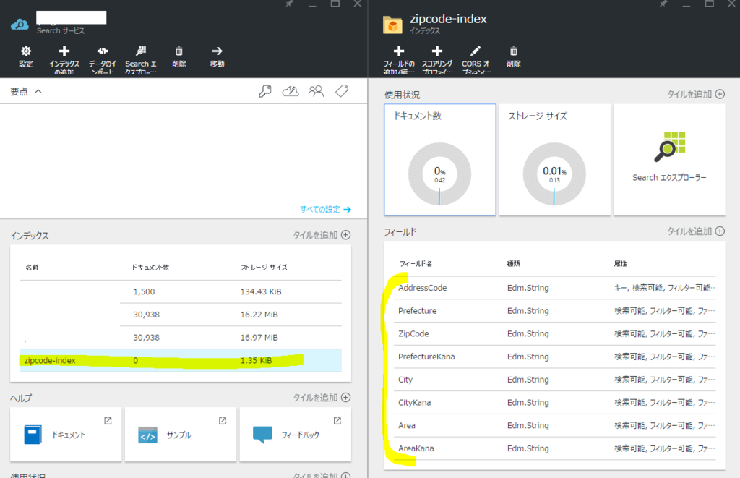This screenshot has width=740, height=478.
Task: Select index row with 1,500 documents
Action: click(180, 291)
